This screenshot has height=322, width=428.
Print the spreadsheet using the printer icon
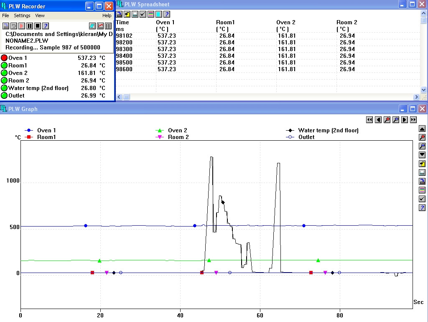point(135,14)
